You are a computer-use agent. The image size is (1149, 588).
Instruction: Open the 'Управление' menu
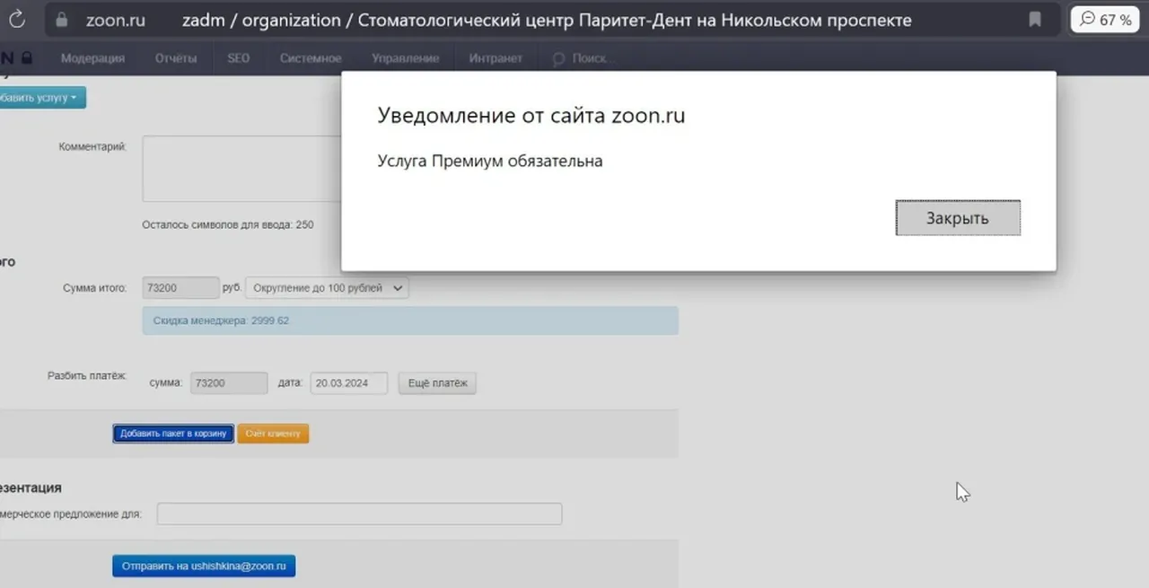(x=405, y=58)
